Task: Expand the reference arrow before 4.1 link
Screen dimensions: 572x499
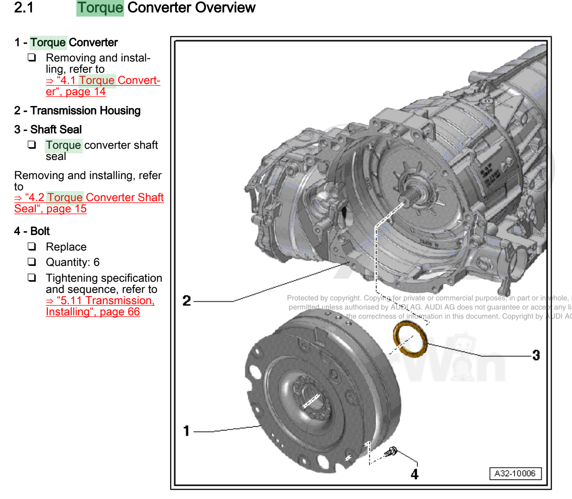Action: pyautogui.click(x=49, y=80)
